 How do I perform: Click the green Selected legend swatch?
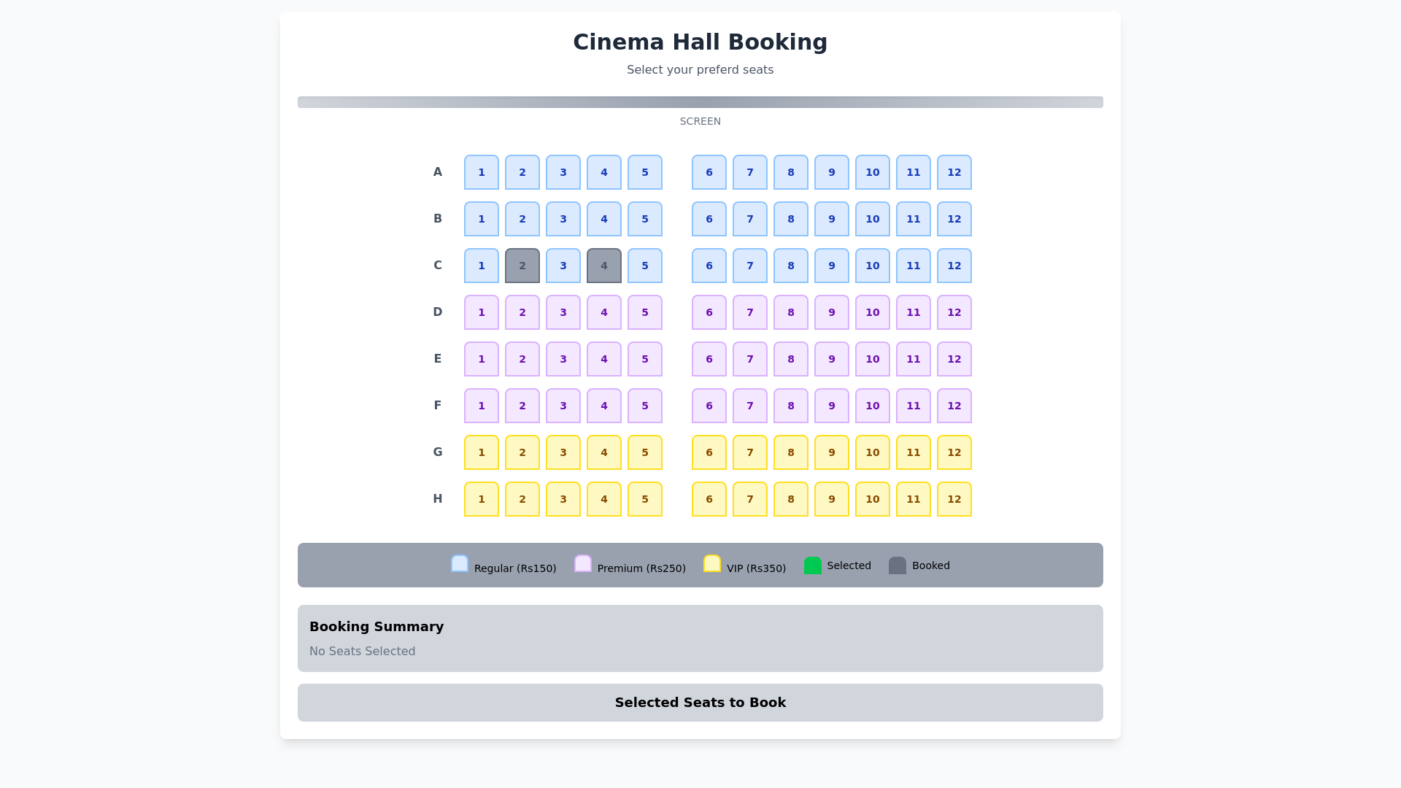pyautogui.click(x=813, y=565)
